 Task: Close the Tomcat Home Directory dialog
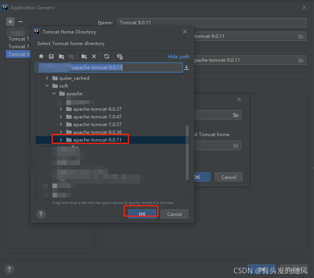click(185, 32)
